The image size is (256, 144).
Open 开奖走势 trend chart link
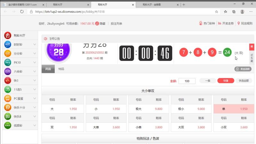226,23
